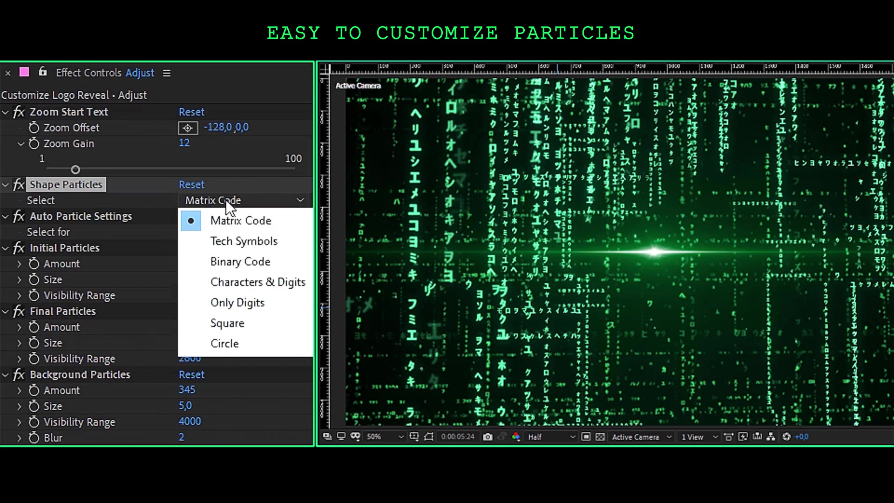The height and width of the screenshot is (503, 894).
Task: Open the 1 View layout dropdown
Action: point(699,437)
